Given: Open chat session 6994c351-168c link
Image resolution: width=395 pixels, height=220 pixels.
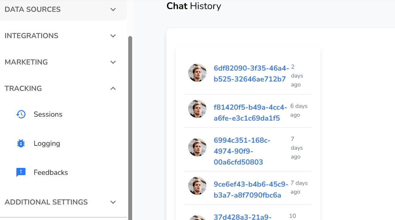Looking at the screenshot, I should [242, 151].
